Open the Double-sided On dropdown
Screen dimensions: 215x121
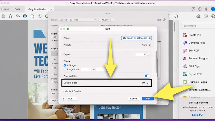145,83
